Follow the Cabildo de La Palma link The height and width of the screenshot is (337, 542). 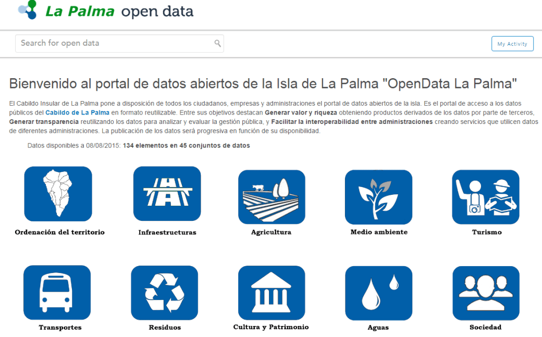click(x=77, y=113)
